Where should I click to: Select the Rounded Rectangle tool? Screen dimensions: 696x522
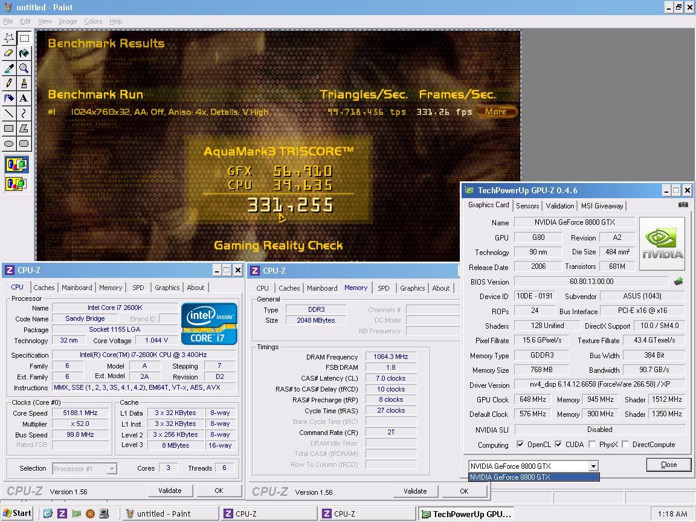pyautogui.click(x=24, y=144)
